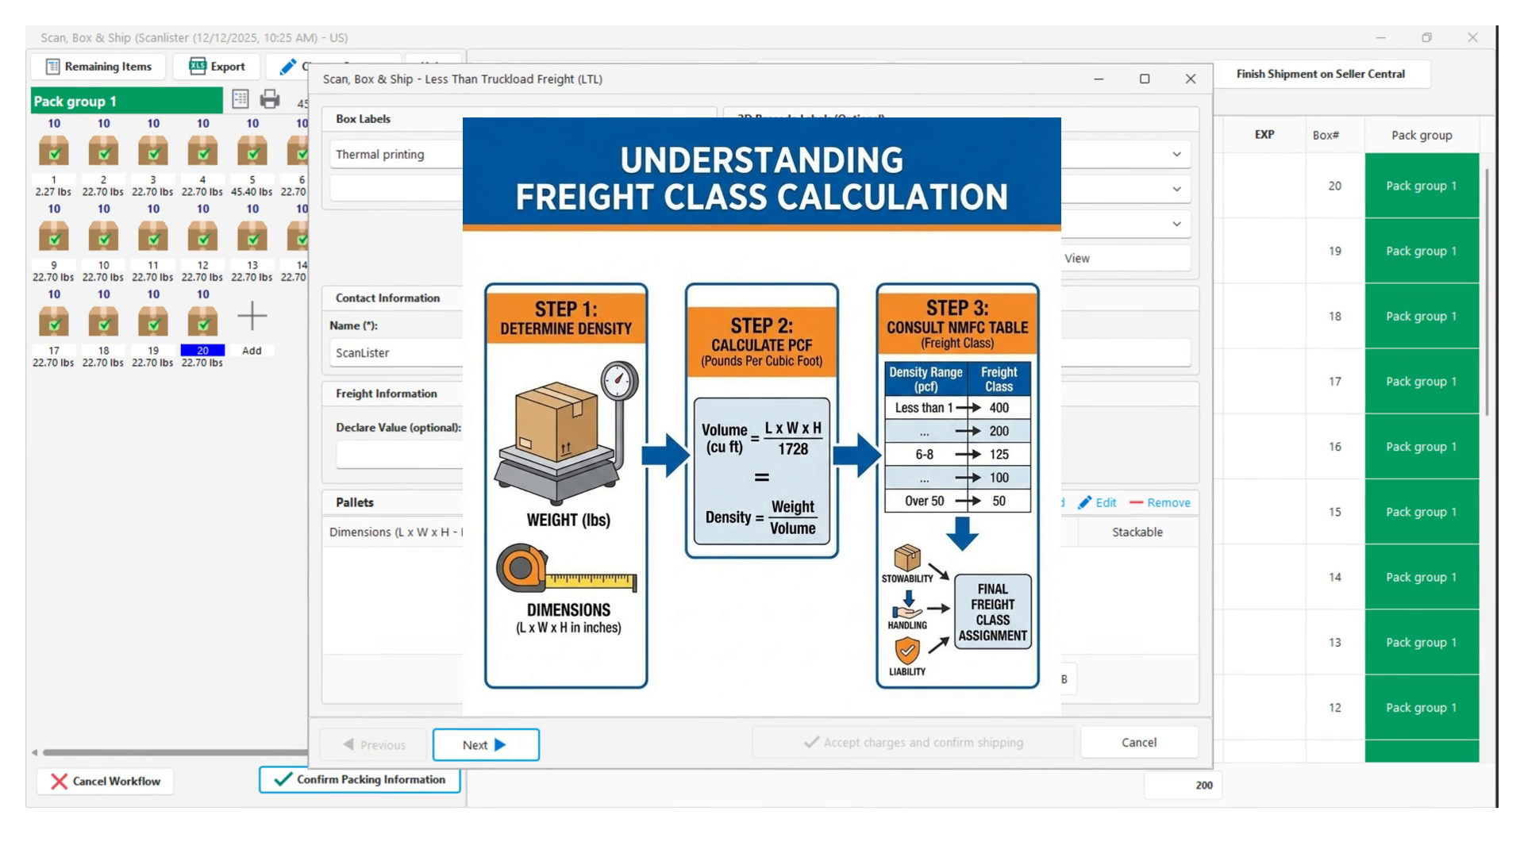
Task: Click the red Remove pallet link
Action: 1160,502
